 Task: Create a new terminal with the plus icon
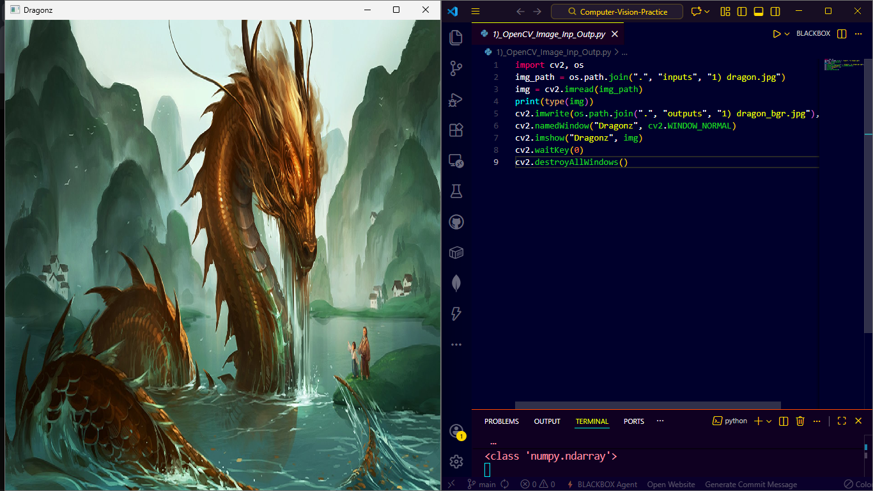point(758,421)
